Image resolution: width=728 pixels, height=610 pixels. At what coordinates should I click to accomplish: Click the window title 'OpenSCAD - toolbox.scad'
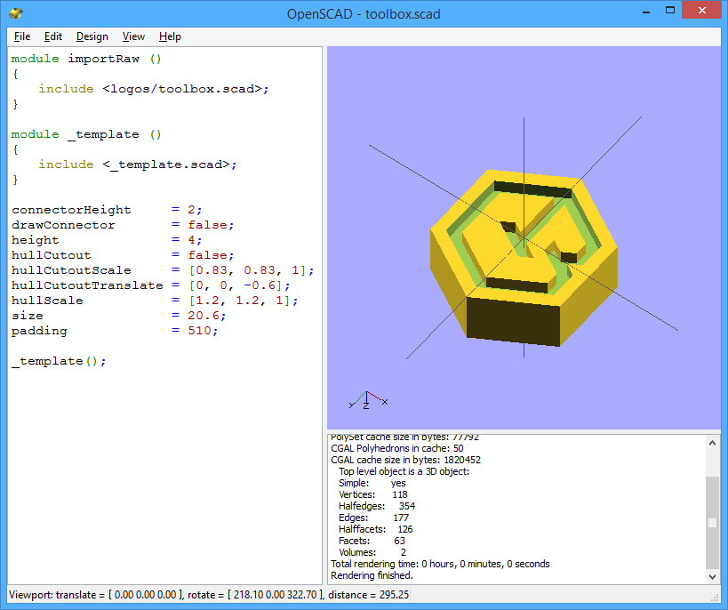coord(364,14)
